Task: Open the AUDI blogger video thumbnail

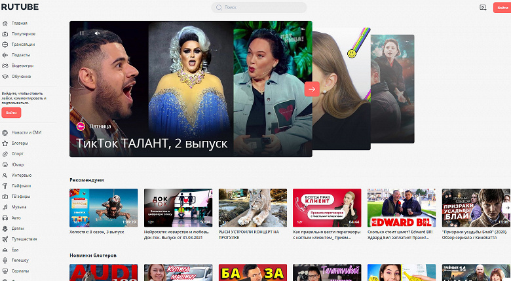Action: (104, 272)
